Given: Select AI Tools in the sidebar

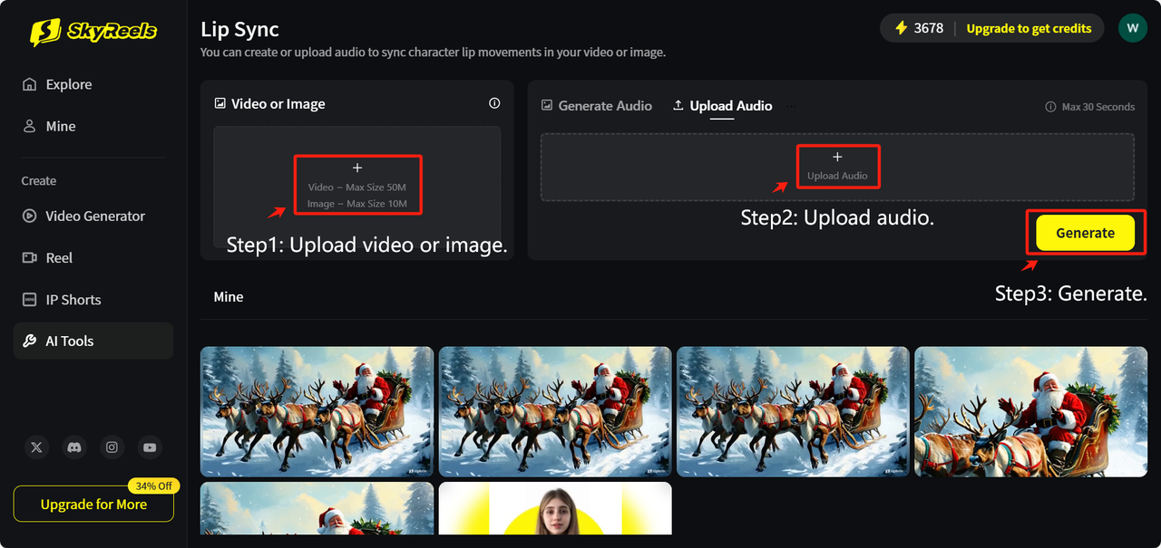Looking at the screenshot, I should (x=93, y=341).
